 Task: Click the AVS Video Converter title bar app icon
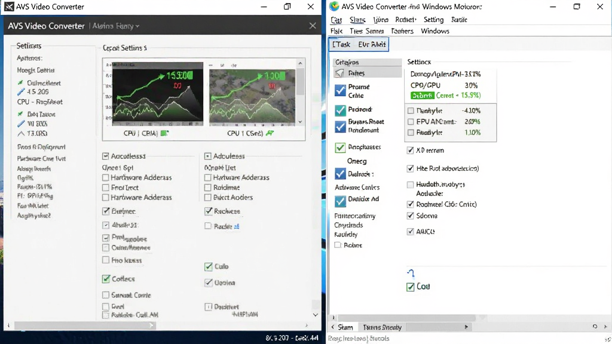tap(9, 7)
